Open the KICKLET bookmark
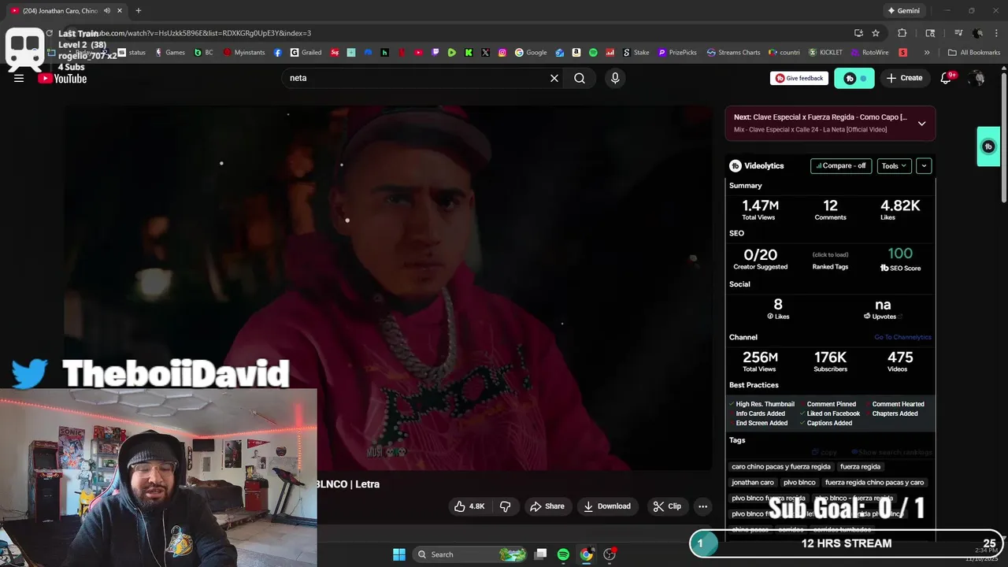 point(825,53)
